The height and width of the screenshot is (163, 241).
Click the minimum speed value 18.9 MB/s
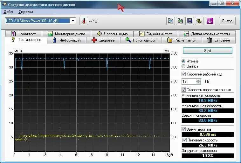pyautogui.click(x=208, y=101)
